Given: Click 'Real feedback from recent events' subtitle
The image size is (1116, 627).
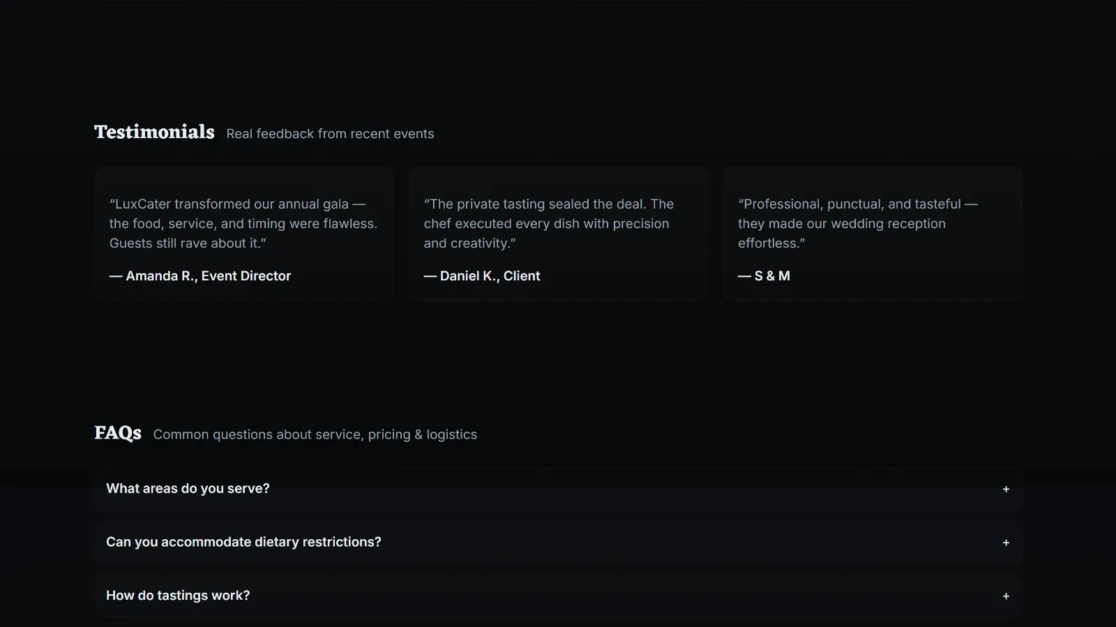Looking at the screenshot, I should (330, 134).
